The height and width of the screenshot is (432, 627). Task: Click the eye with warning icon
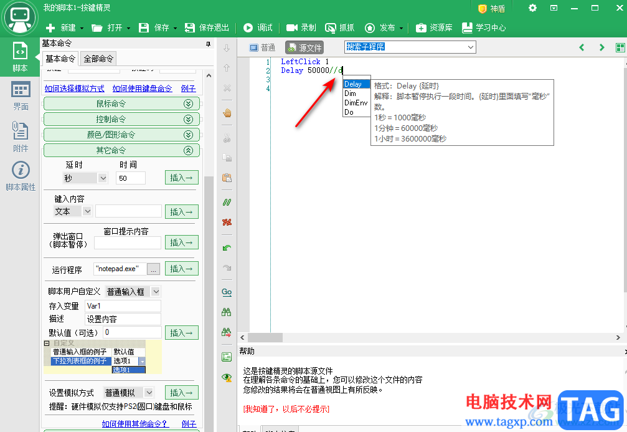(227, 377)
